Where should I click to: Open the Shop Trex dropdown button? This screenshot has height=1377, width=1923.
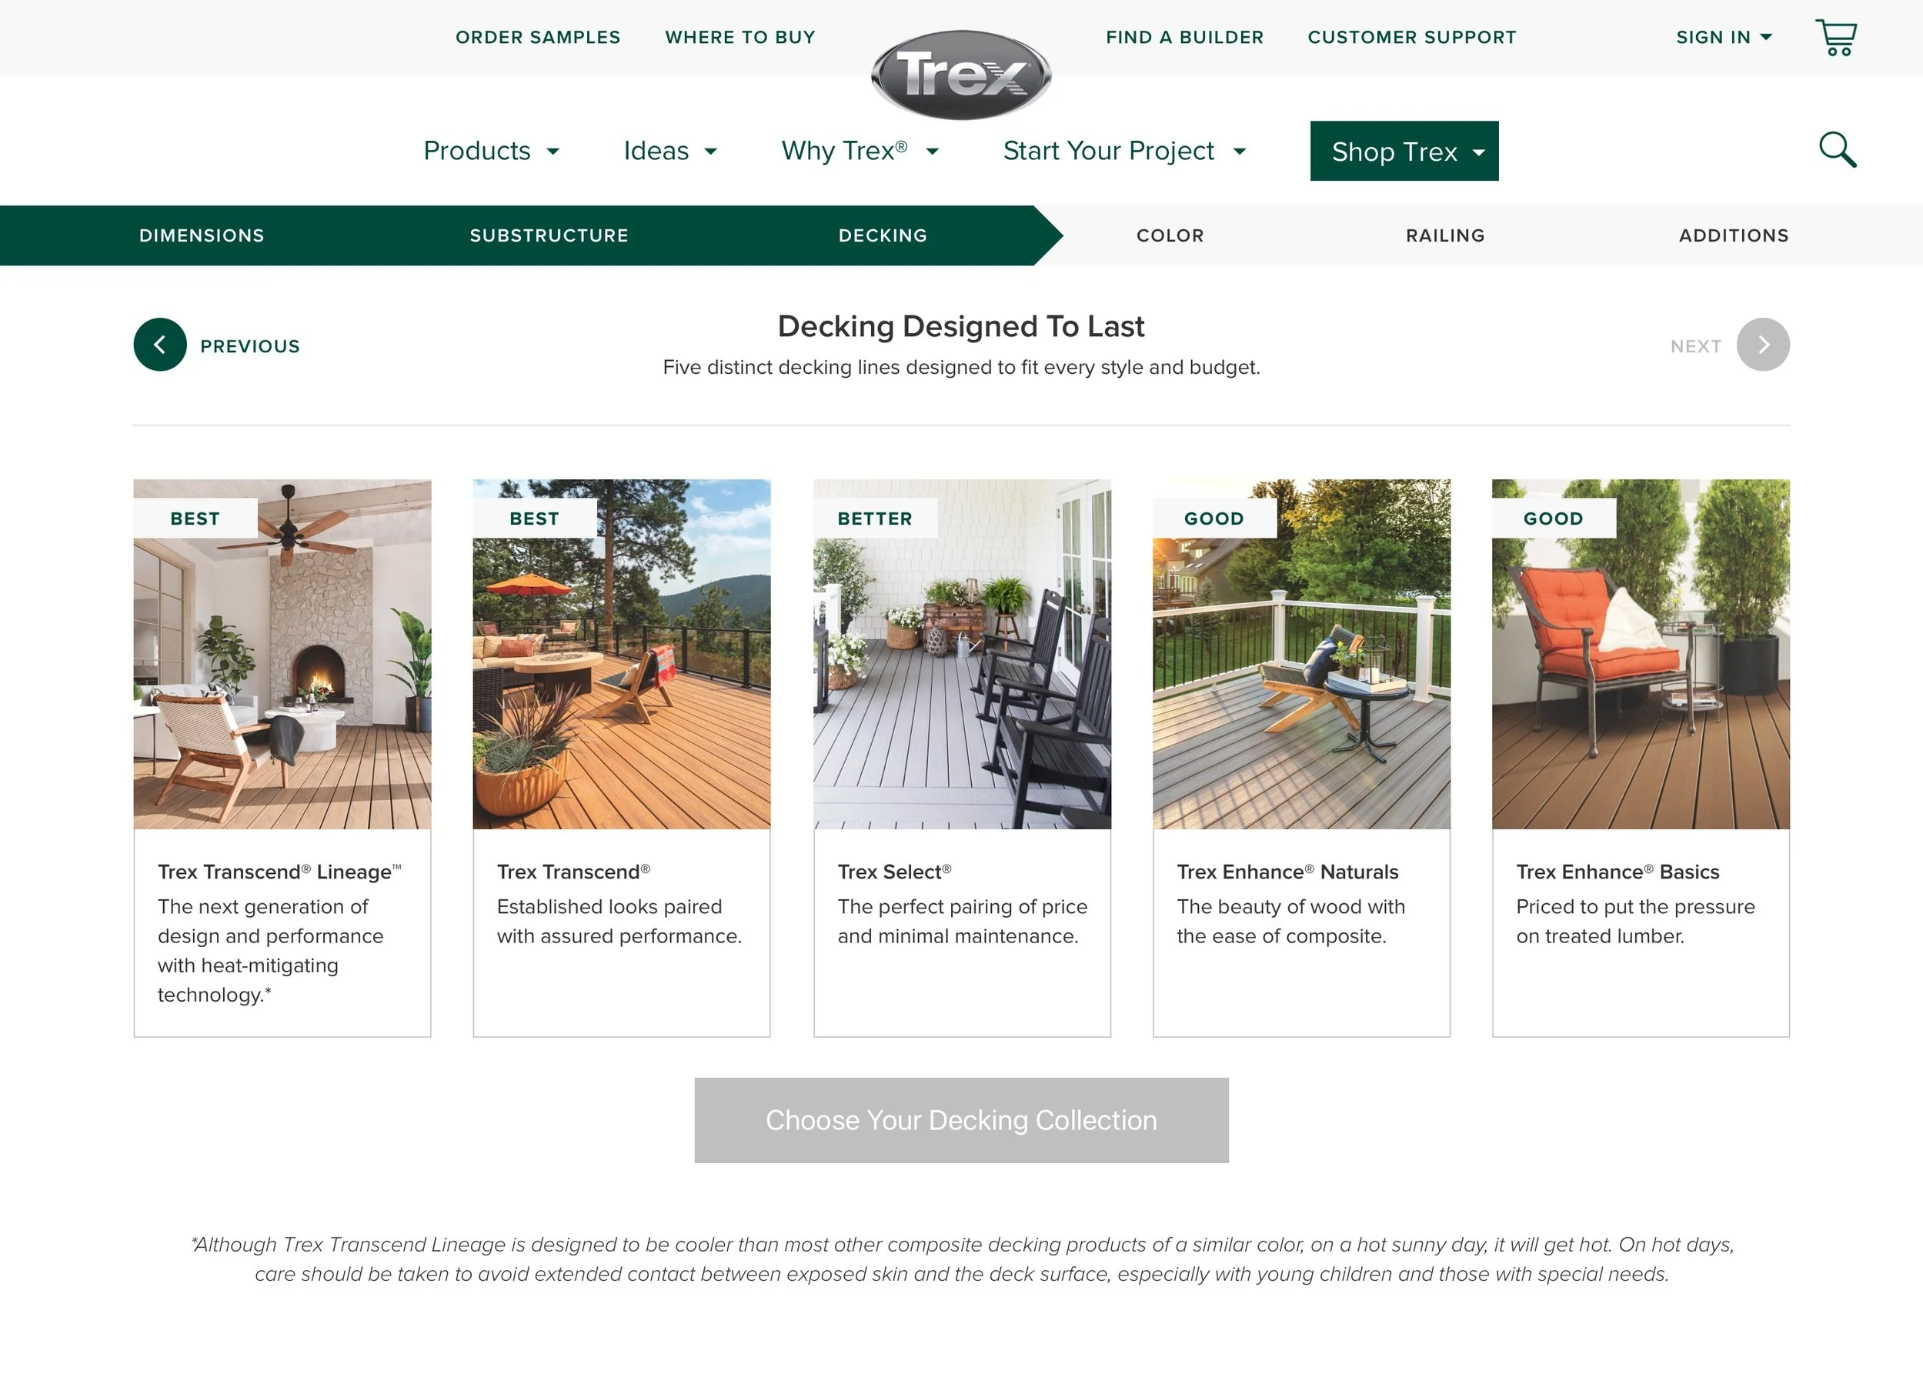coord(1404,151)
